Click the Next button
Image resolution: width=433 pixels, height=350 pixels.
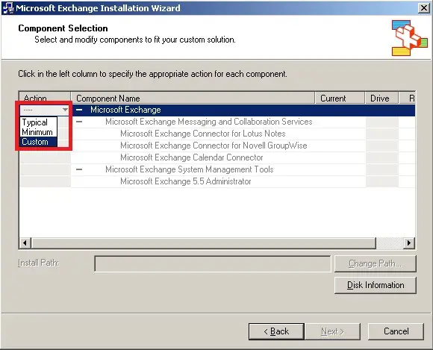332,331
